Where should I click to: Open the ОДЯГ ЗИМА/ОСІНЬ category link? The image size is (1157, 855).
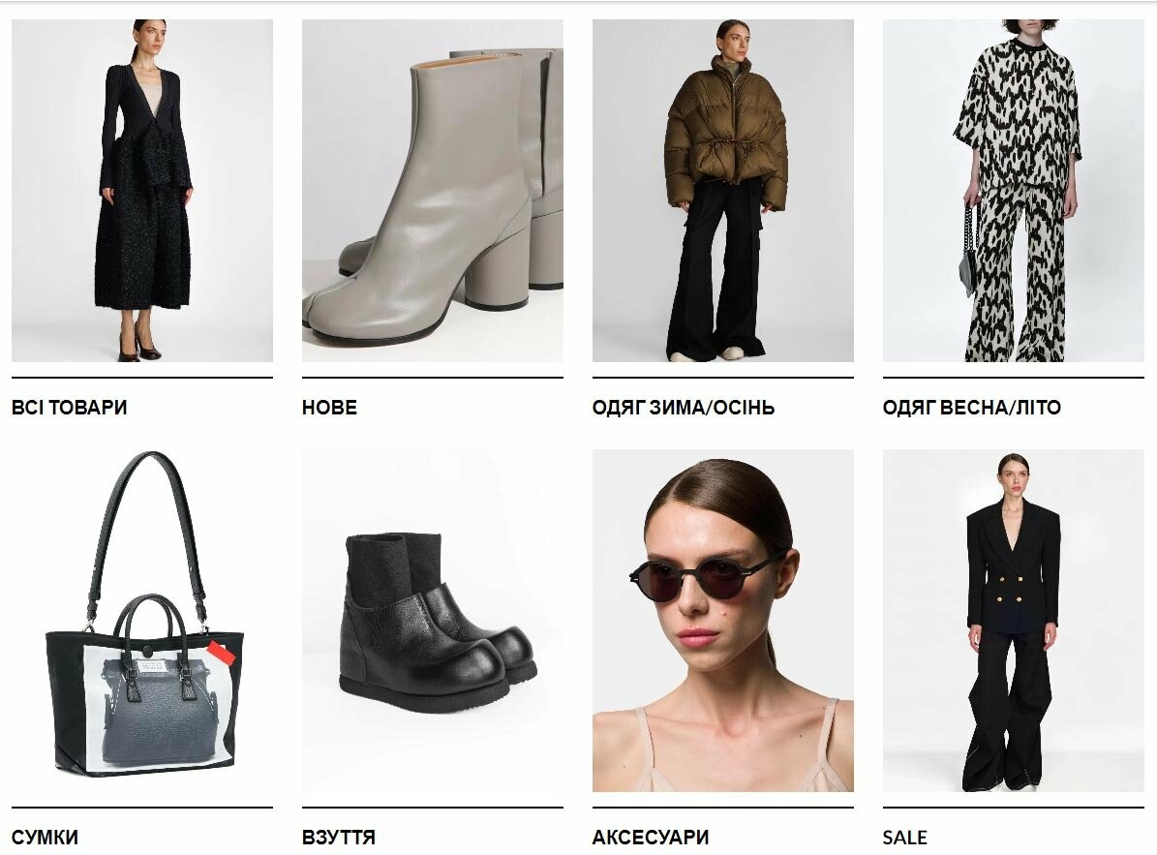click(684, 408)
